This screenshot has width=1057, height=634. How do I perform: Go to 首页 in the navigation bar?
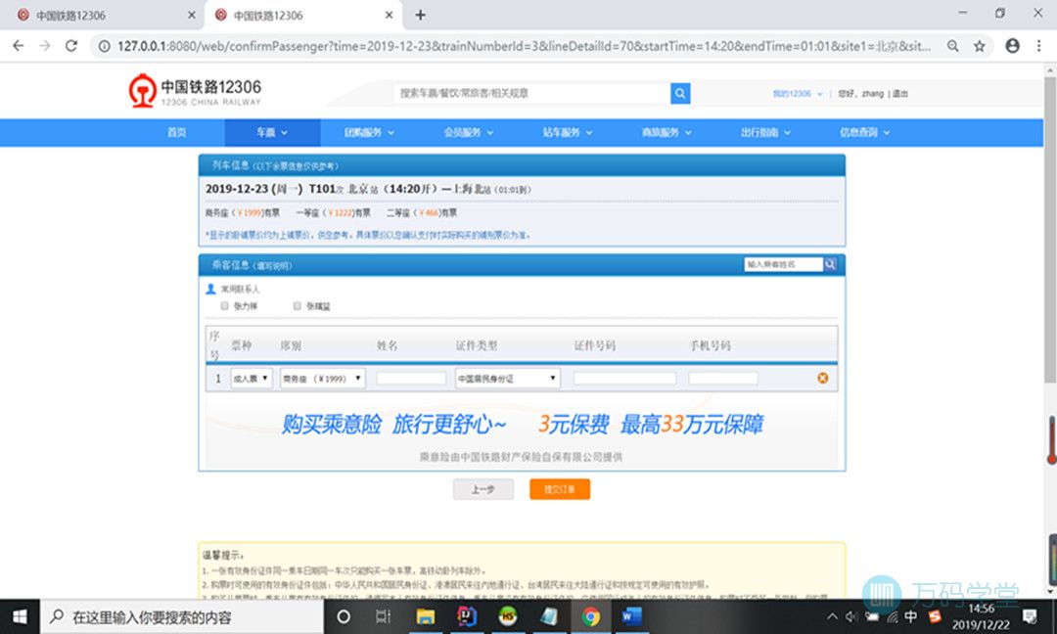click(176, 132)
